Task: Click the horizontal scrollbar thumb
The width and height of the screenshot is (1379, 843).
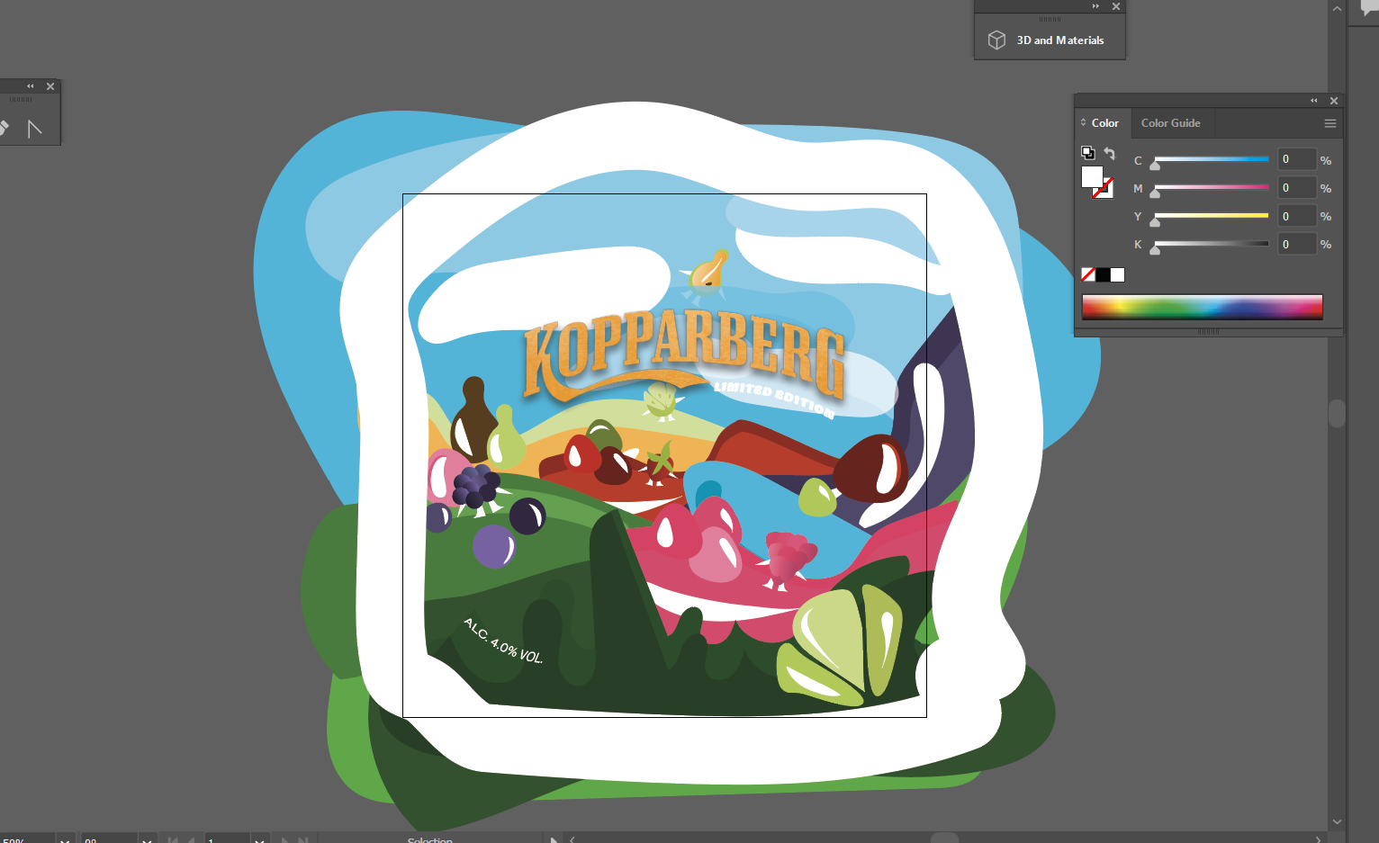Action: 944,839
